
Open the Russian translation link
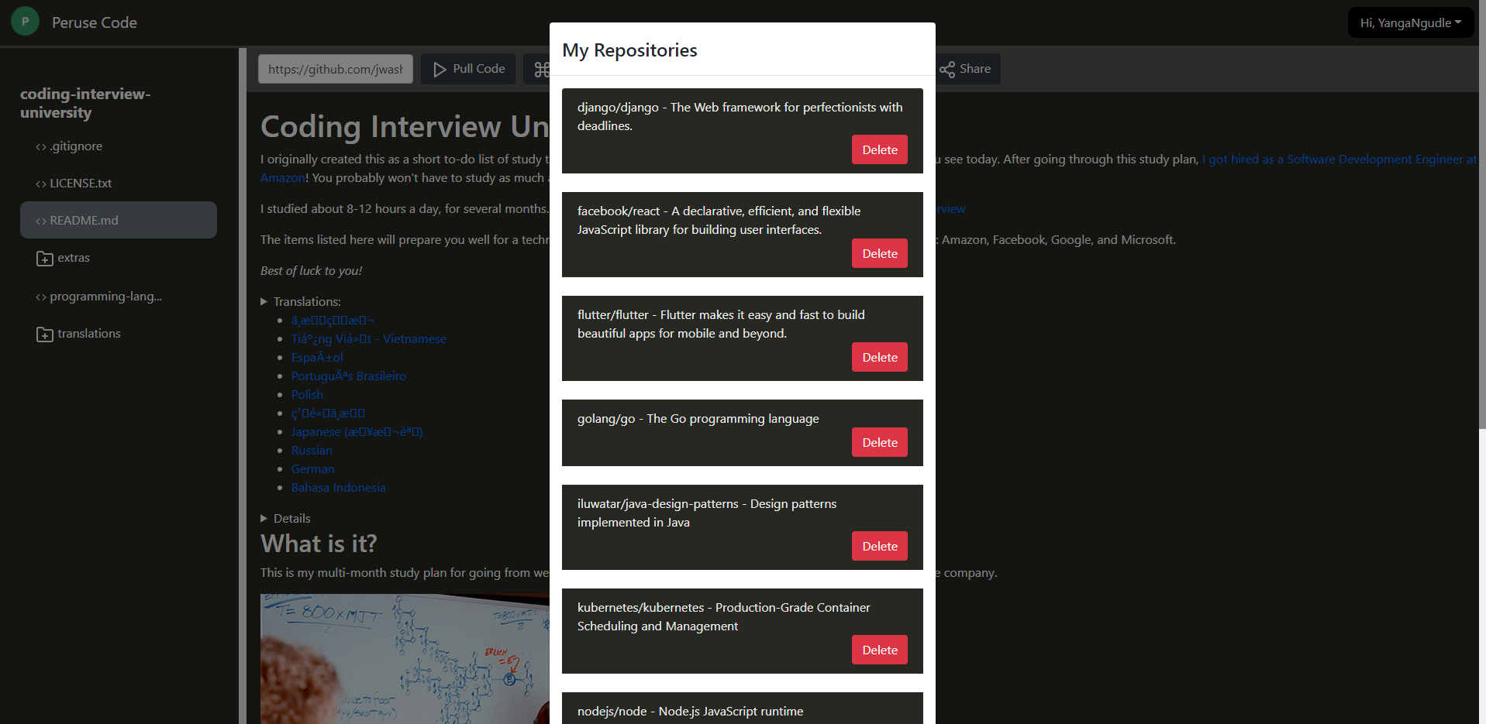click(312, 450)
